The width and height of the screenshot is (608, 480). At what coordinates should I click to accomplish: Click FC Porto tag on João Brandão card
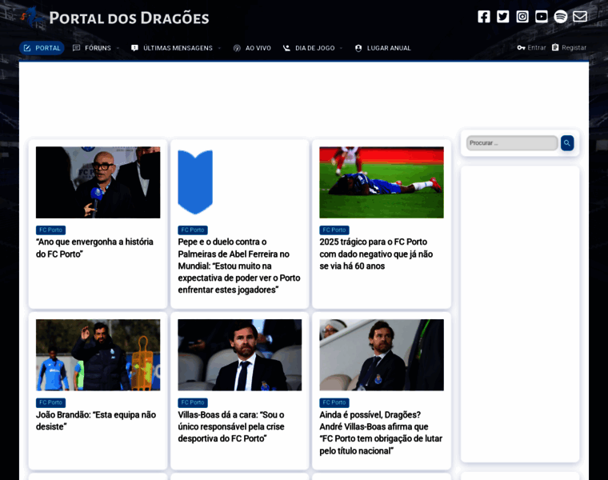click(50, 402)
